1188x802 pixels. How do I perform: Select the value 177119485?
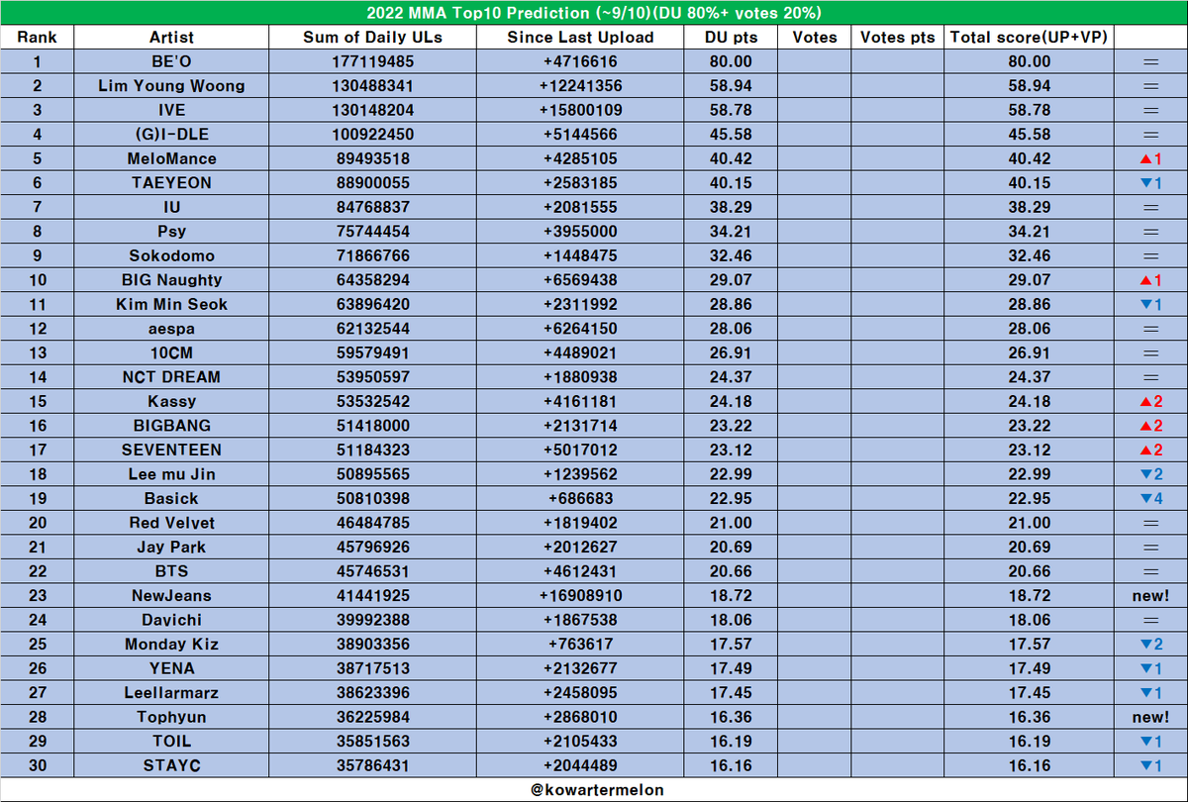click(373, 61)
